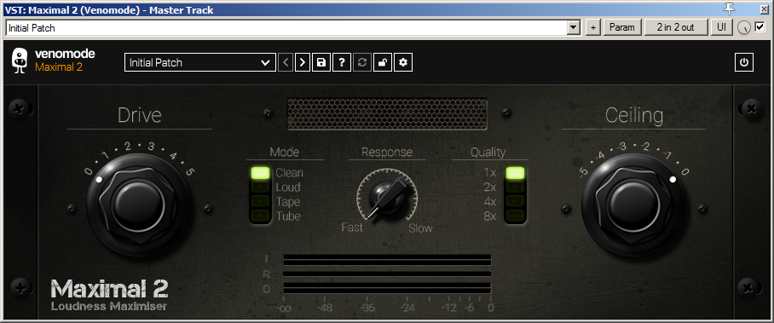Viewport: 774px width, 323px height.
Task: Toggle the bypass checkbox in title bar
Action: point(760,27)
